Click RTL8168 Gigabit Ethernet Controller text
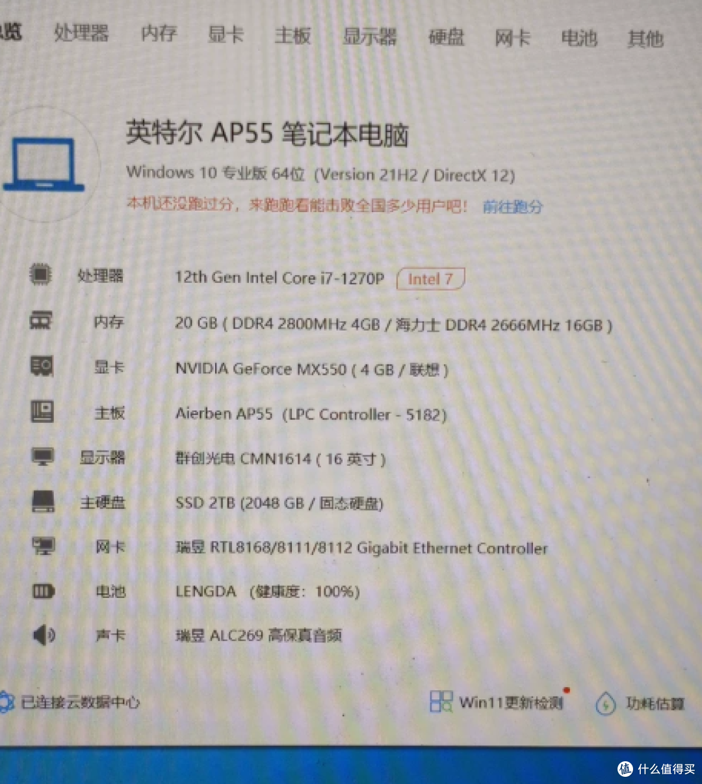The height and width of the screenshot is (784, 702). click(361, 548)
